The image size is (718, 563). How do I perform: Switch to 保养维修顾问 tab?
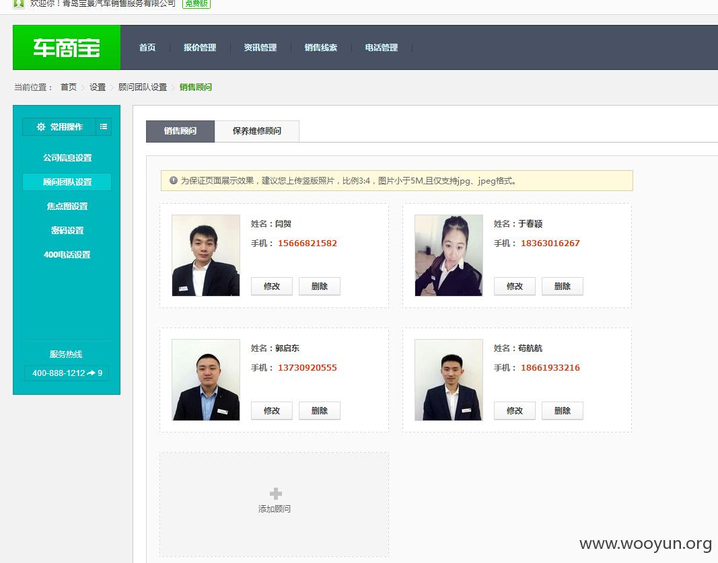(x=257, y=131)
